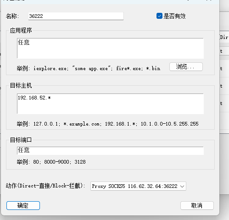
Task: Click the 应用程序 group label
Action: pos(21,30)
